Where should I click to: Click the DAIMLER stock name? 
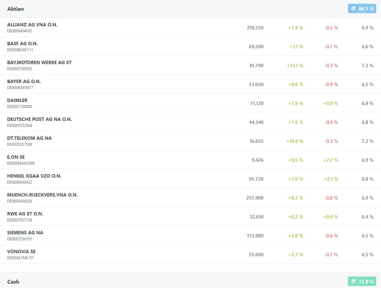pyautogui.click(x=17, y=100)
